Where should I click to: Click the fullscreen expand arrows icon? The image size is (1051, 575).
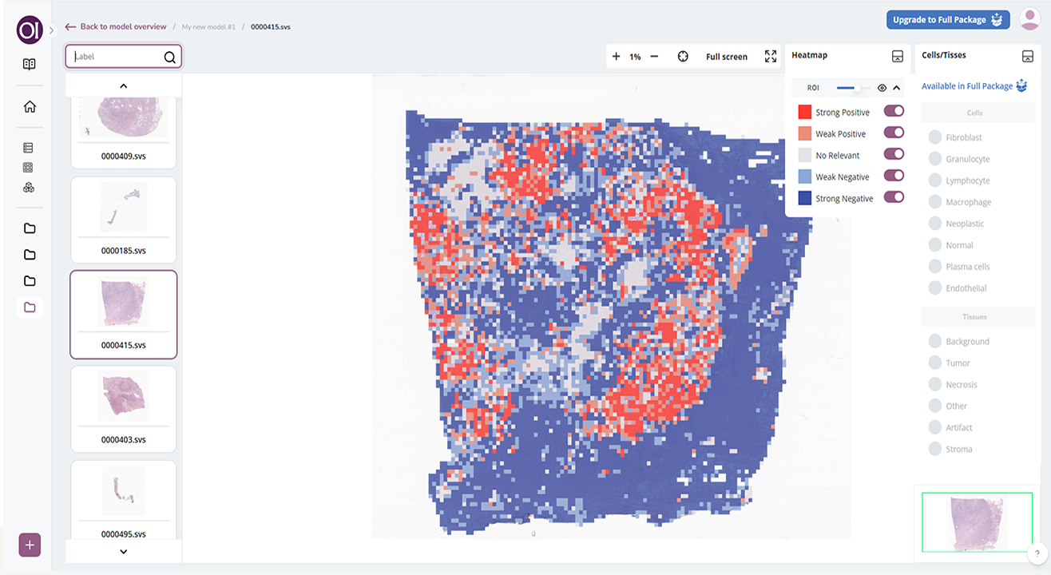coord(770,57)
